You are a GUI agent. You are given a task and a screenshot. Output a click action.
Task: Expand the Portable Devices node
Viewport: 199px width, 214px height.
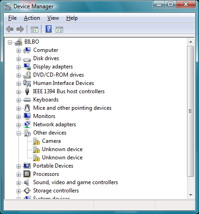click(x=18, y=166)
